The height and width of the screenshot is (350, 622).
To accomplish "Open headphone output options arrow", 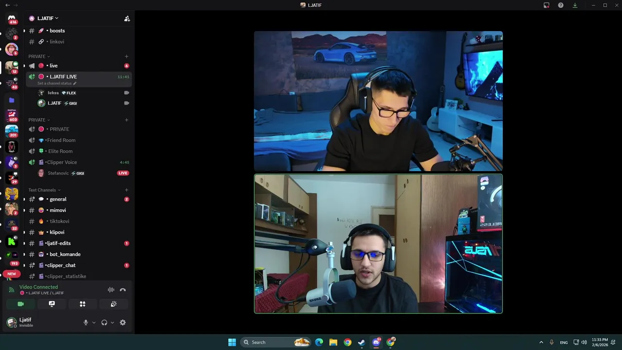I will click(112, 322).
